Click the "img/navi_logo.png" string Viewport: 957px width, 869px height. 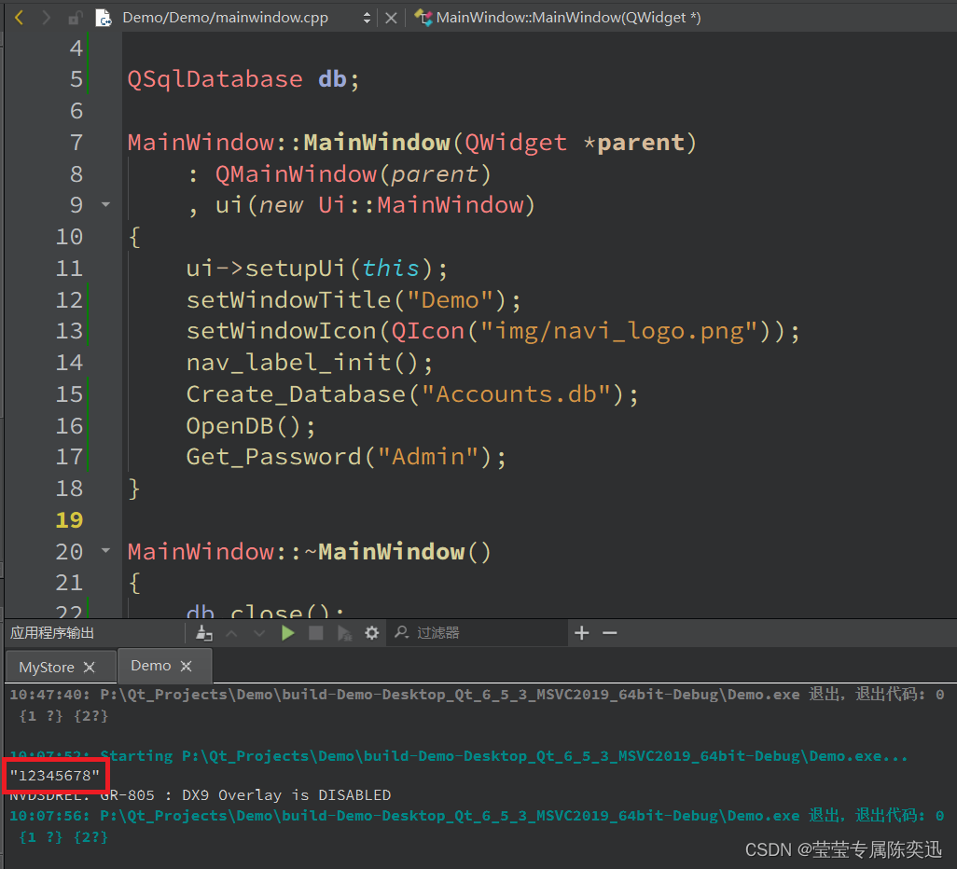click(619, 331)
